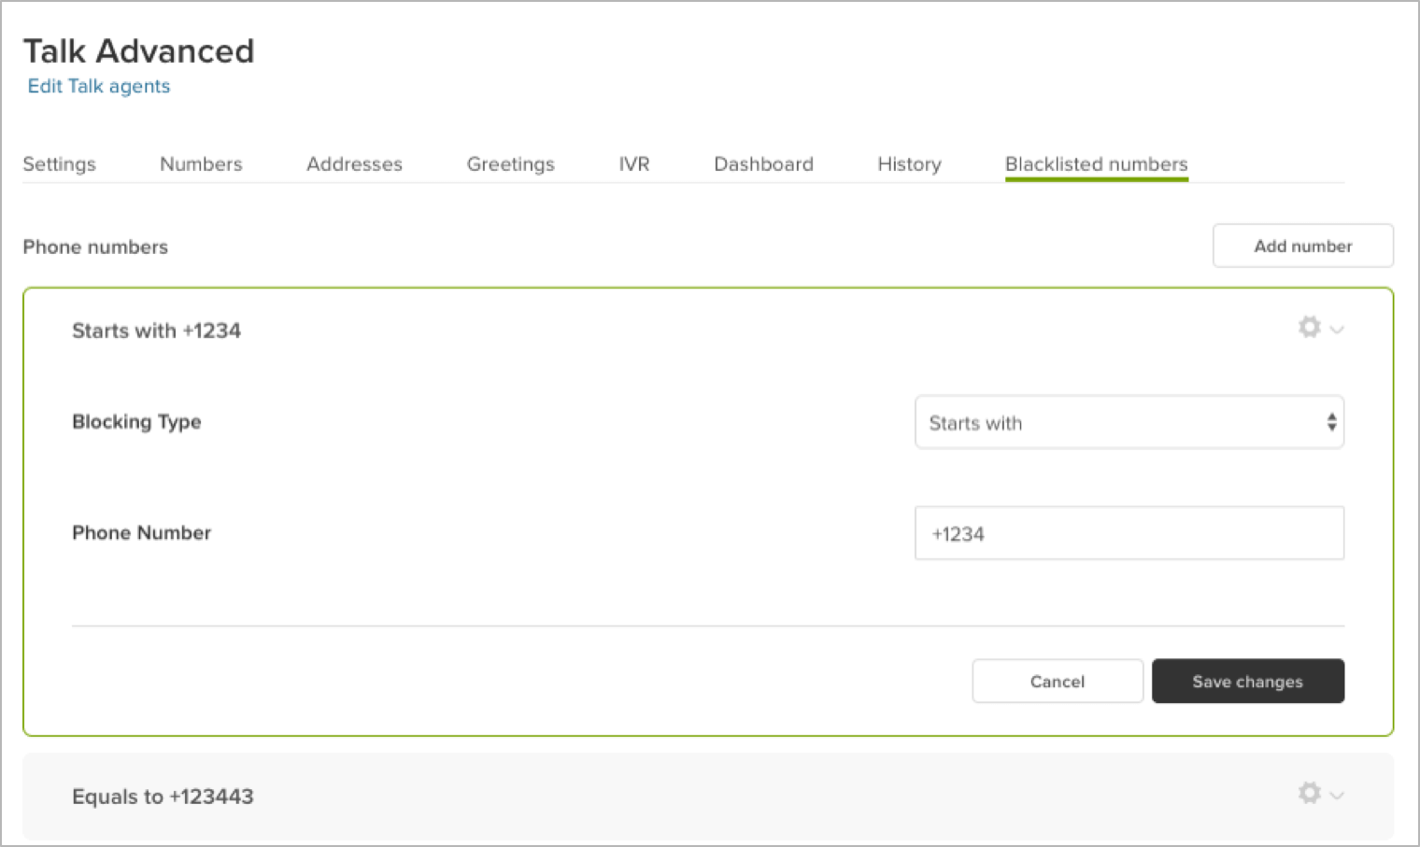Image resolution: width=1420 pixels, height=847 pixels.
Task: Collapse the Starts with +1234 header
Action: coord(156,331)
